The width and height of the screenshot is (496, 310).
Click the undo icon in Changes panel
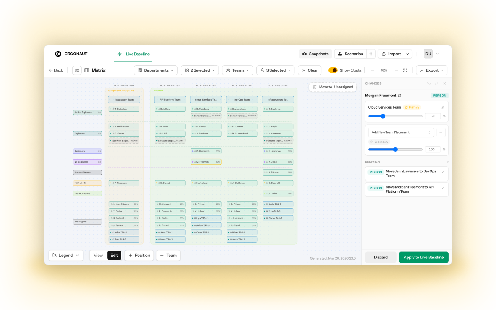pyautogui.click(x=429, y=83)
